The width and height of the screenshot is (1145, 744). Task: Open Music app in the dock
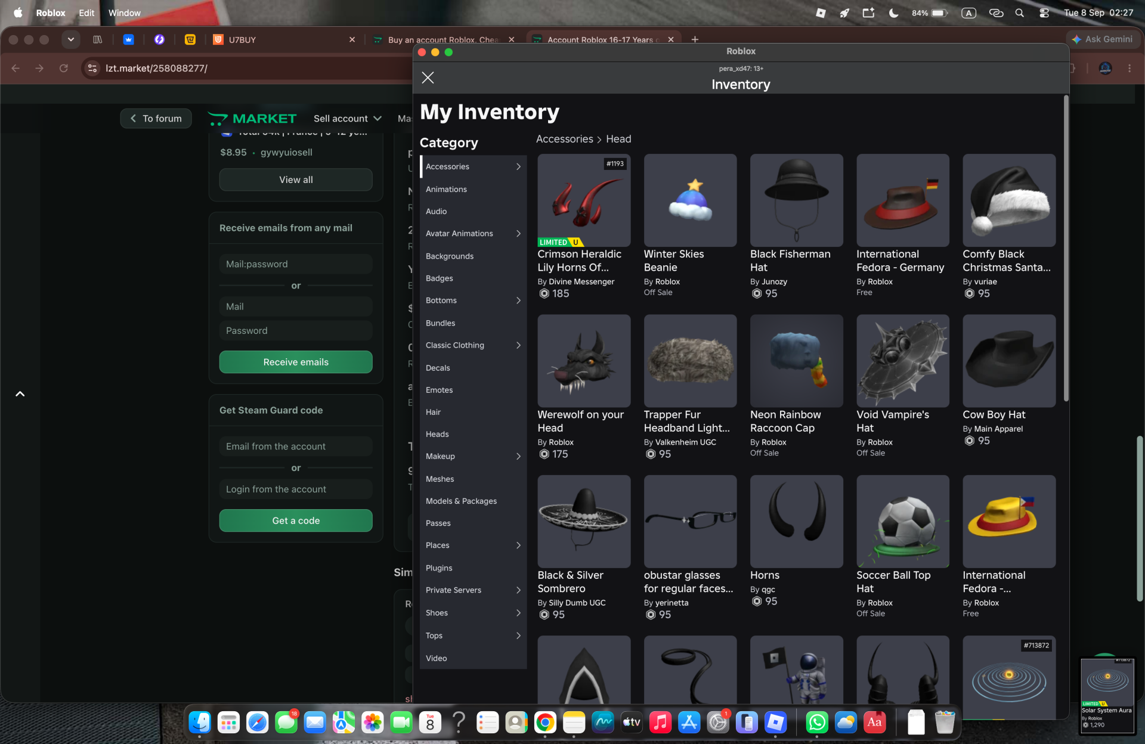660,723
